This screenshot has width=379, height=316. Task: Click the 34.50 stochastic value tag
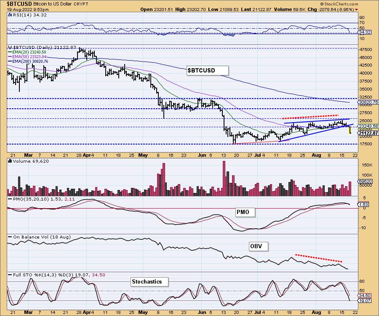click(x=365, y=296)
